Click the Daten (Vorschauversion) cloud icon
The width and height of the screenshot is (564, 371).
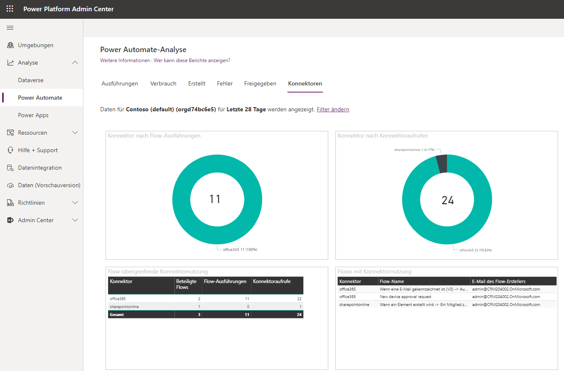pos(10,185)
